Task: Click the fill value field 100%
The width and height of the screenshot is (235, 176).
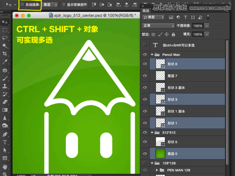Action: tap(198, 34)
